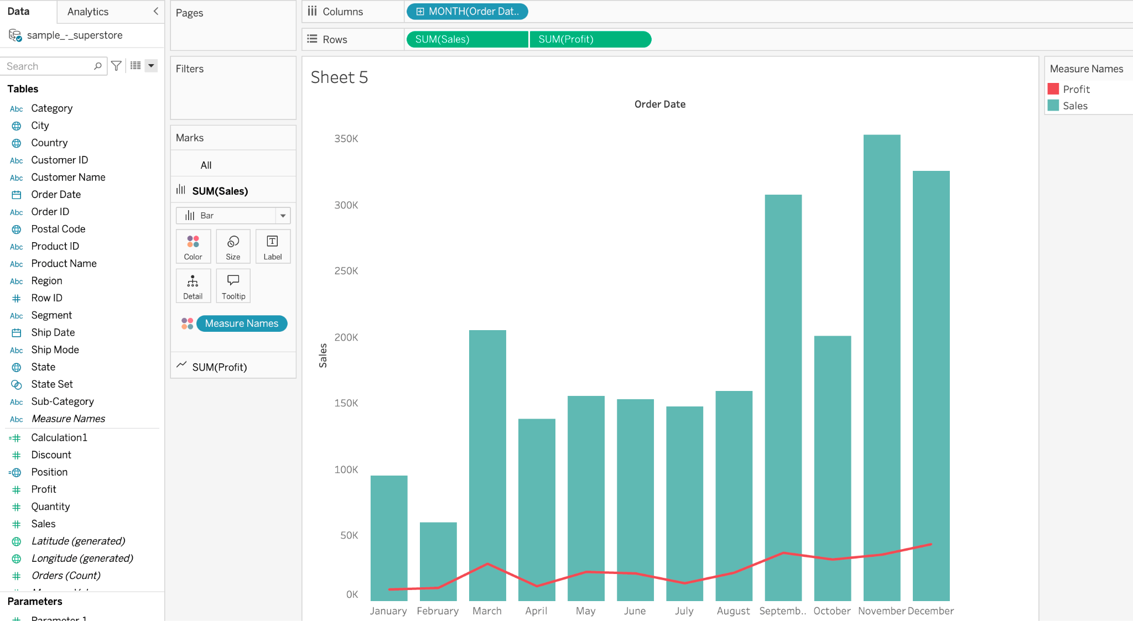
Task: Click the sample_-_superstore data source icon
Action: [15, 35]
